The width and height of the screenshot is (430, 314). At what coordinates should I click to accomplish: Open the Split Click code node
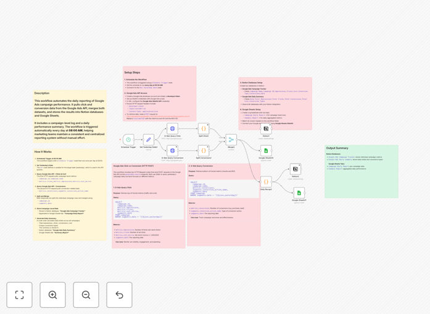pos(204,128)
